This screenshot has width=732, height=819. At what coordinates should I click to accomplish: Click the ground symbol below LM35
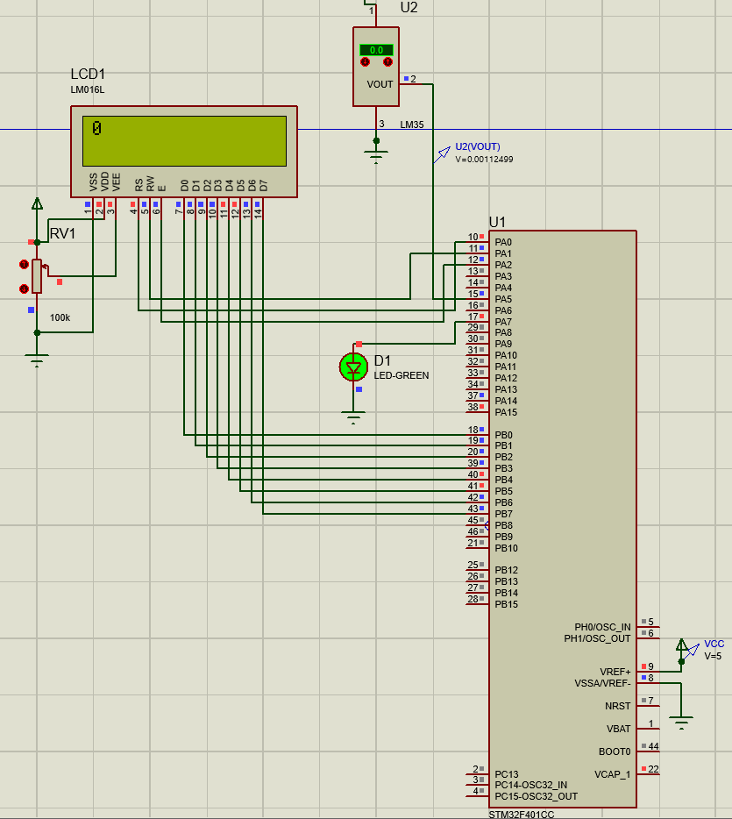376,157
